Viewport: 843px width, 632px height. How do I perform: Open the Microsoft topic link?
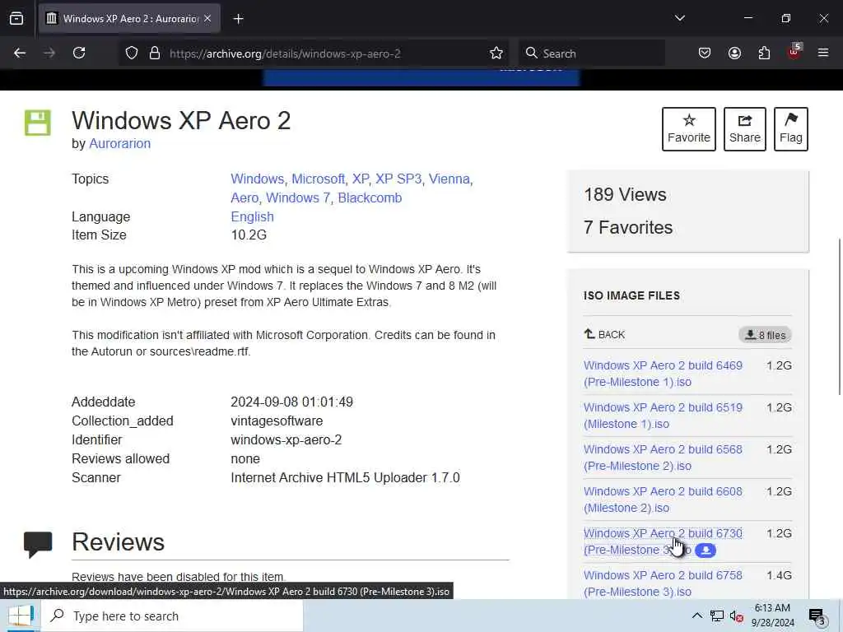point(319,179)
